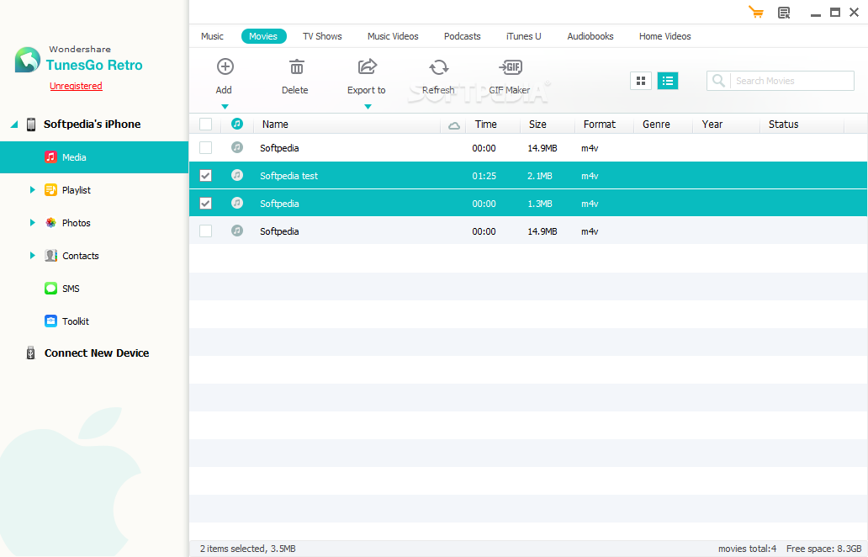Click the Unregistered link

point(76,86)
